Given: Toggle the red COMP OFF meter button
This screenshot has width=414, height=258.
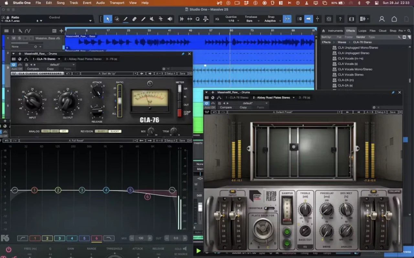Looking at the screenshot, I should click(180, 113).
